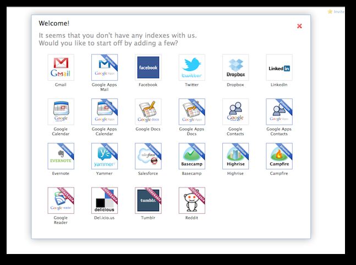Click the Google Reader caption text
Image resolution: width=356 pixels, height=265 pixels.
(x=61, y=220)
